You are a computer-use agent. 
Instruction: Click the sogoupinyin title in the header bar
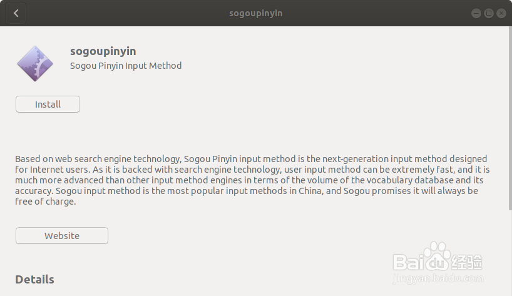(255, 13)
